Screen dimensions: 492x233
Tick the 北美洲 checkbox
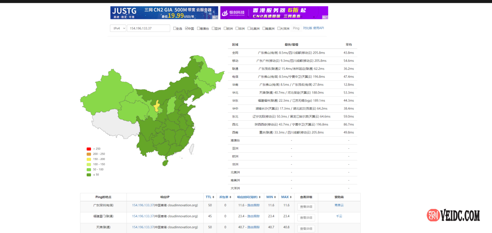click(248, 28)
